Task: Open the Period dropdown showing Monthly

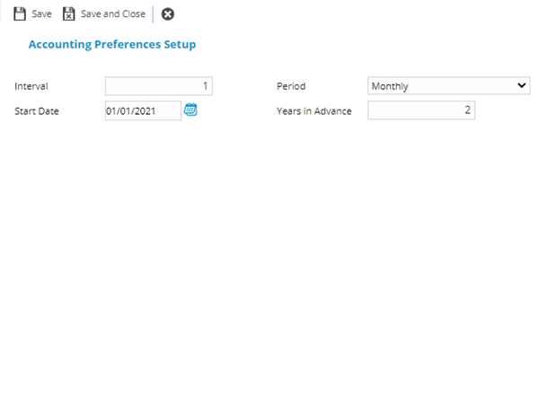Action: 448,86
